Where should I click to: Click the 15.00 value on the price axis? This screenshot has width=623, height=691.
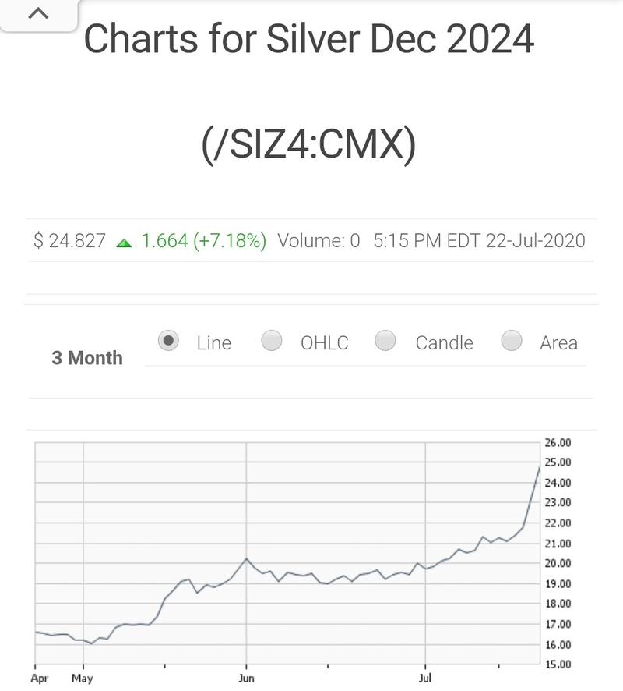click(558, 664)
